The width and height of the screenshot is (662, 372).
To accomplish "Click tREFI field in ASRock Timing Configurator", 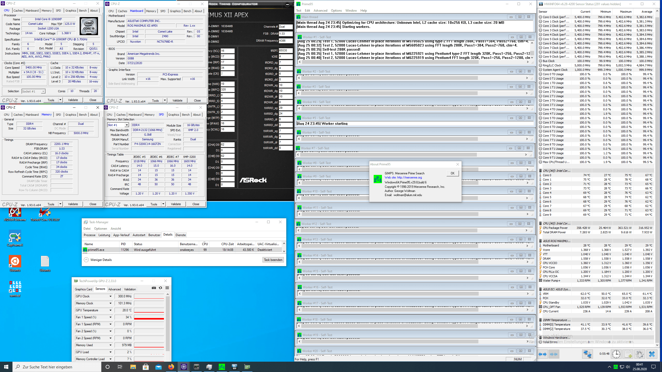I will 285,51.
